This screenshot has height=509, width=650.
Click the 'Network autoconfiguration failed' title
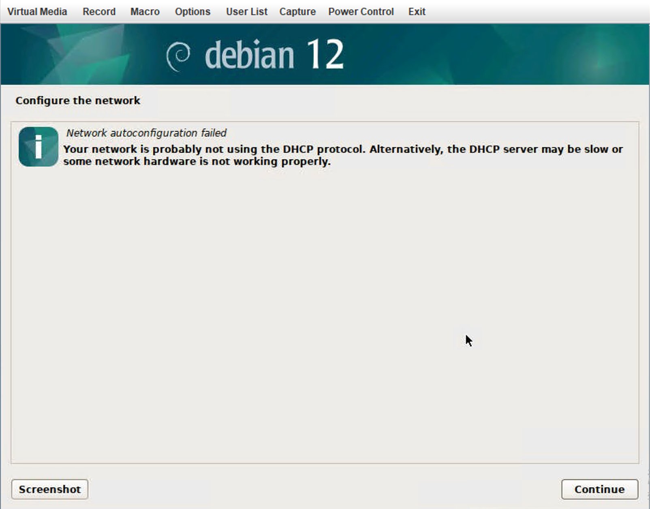coord(146,133)
